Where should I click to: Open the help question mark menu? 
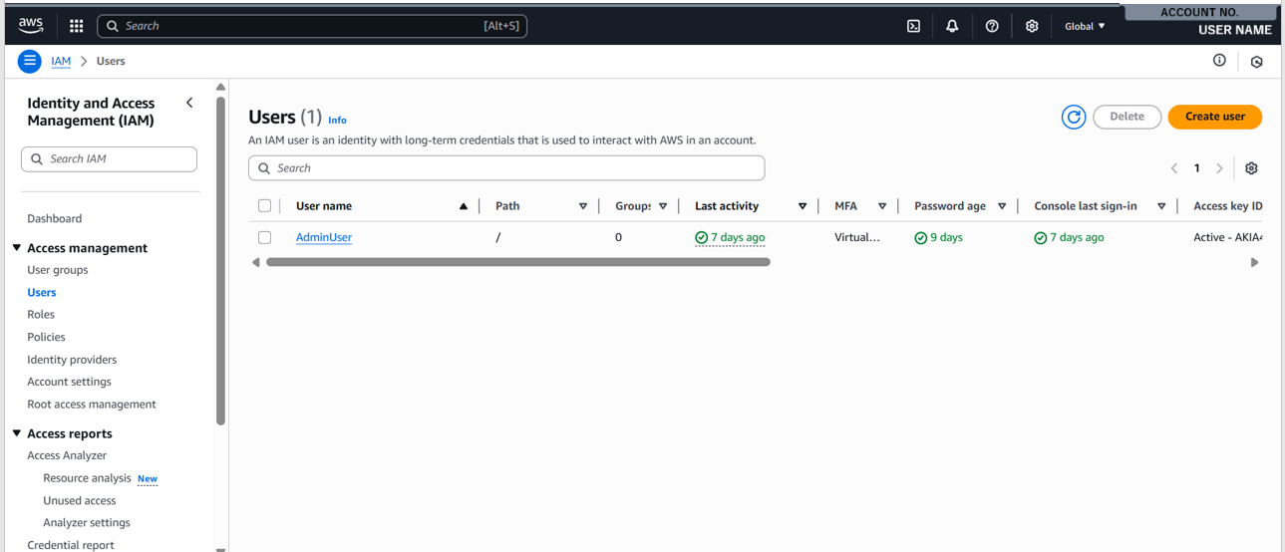(992, 26)
